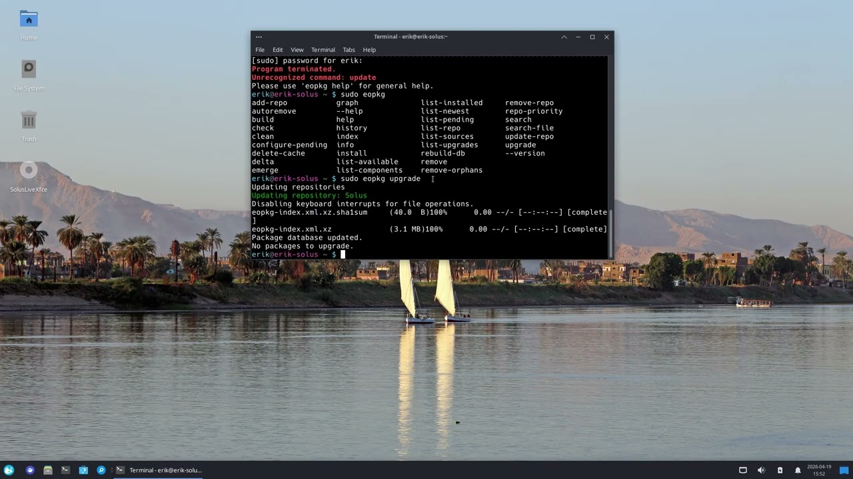Click the 'repo-priority' command text
The height and width of the screenshot is (479, 853).
click(534, 111)
